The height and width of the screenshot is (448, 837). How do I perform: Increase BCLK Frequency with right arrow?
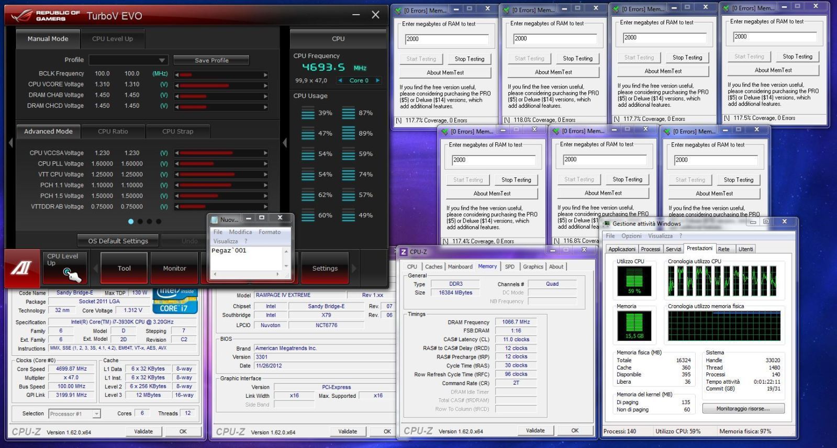pyautogui.click(x=265, y=74)
